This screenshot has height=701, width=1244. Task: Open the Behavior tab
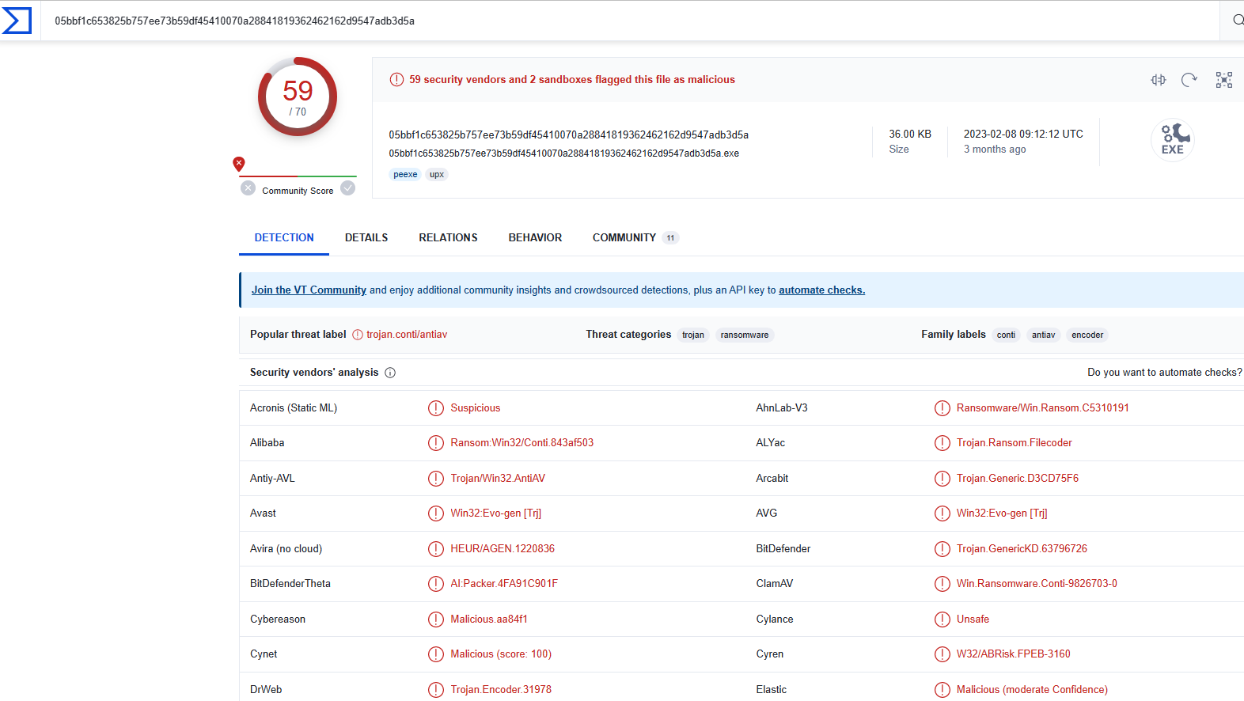tap(535, 237)
